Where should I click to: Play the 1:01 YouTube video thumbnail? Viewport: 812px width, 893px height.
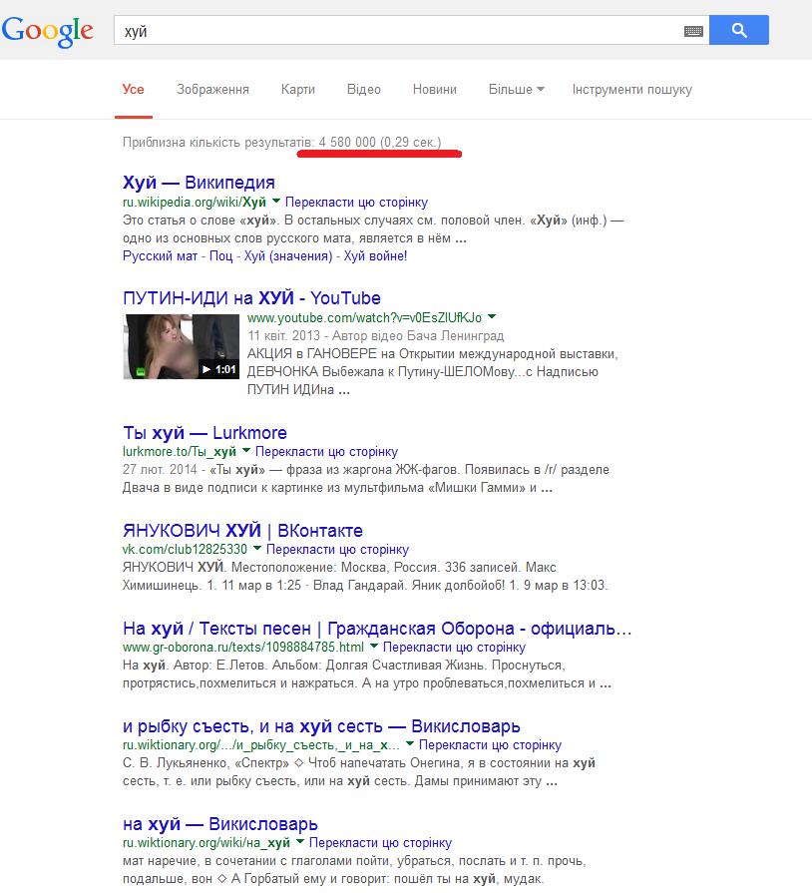pyautogui.click(x=182, y=346)
